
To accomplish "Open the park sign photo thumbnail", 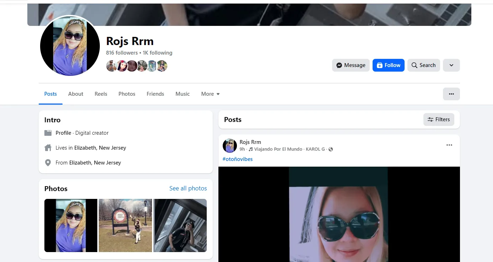I will [125, 225].
